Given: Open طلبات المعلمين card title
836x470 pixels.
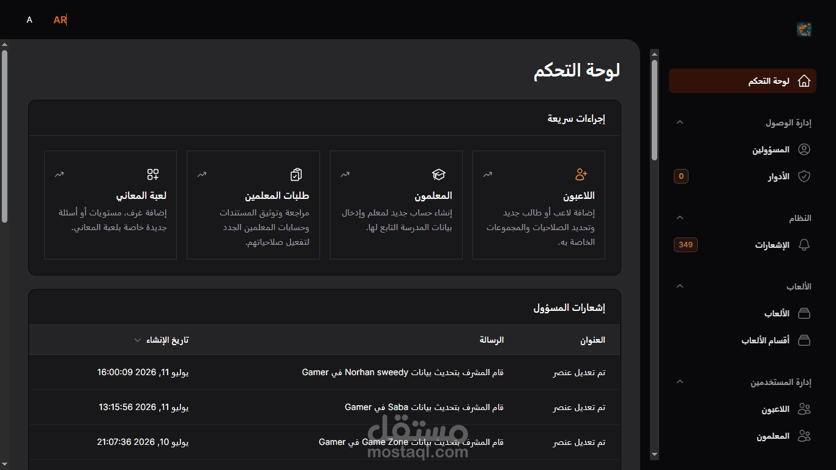Looking at the screenshot, I should [x=277, y=196].
